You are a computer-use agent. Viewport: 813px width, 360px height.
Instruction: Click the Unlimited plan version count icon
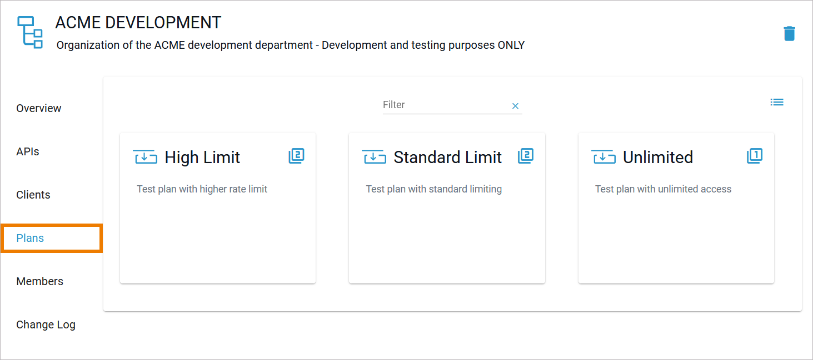(x=755, y=156)
